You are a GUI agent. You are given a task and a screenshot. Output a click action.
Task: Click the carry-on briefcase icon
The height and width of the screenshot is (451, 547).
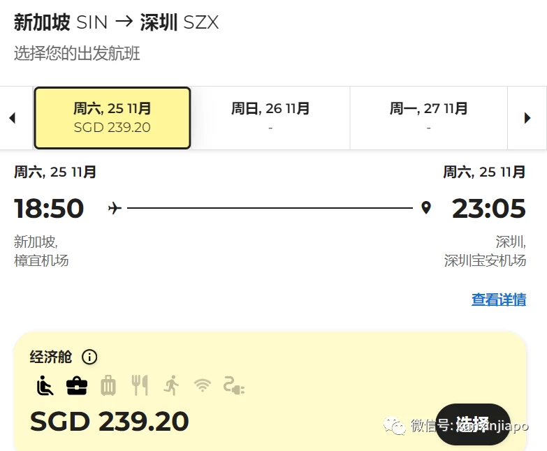(x=77, y=386)
